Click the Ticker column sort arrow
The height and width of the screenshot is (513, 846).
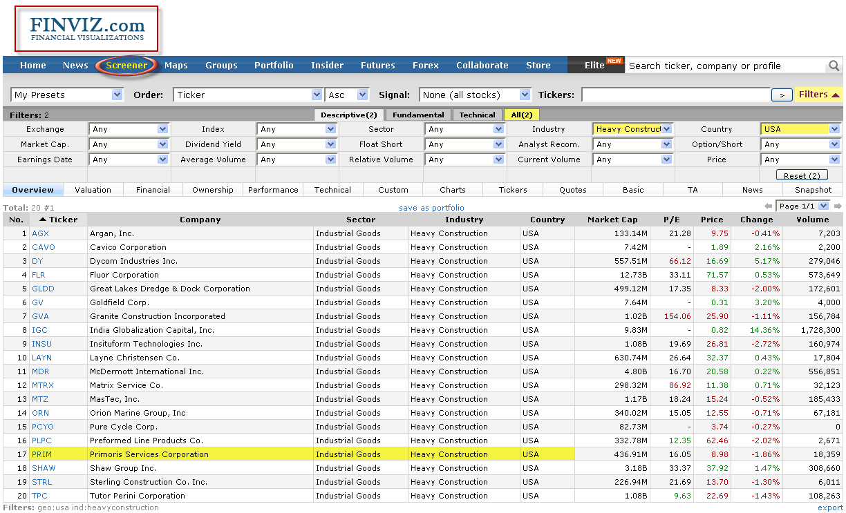[43, 220]
